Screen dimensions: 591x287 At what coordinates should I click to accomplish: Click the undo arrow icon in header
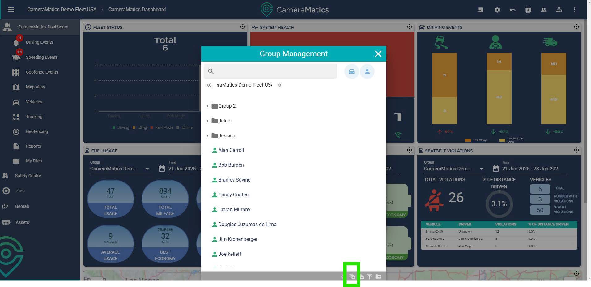click(512, 10)
